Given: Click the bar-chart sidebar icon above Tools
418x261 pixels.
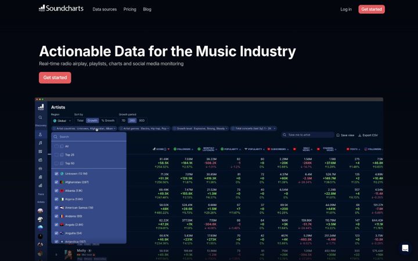Looking at the screenshot, I should pyautogui.click(x=40, y=186).
